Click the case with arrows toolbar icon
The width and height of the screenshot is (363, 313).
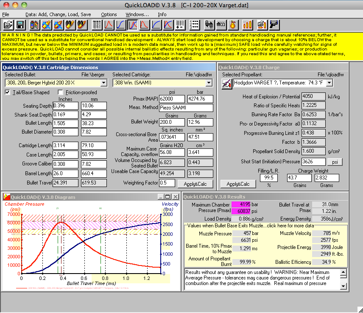click(x=221, y=25)
